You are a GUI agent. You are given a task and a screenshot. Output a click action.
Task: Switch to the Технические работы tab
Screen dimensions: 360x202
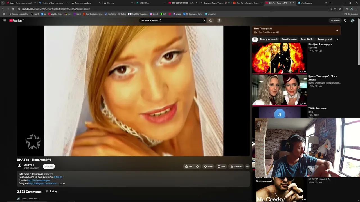tap(85, 3)
